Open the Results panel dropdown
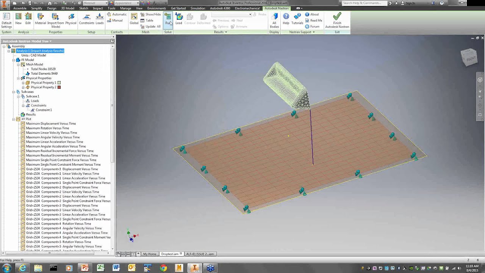The image size is (485, 273). tap(221, 32)
